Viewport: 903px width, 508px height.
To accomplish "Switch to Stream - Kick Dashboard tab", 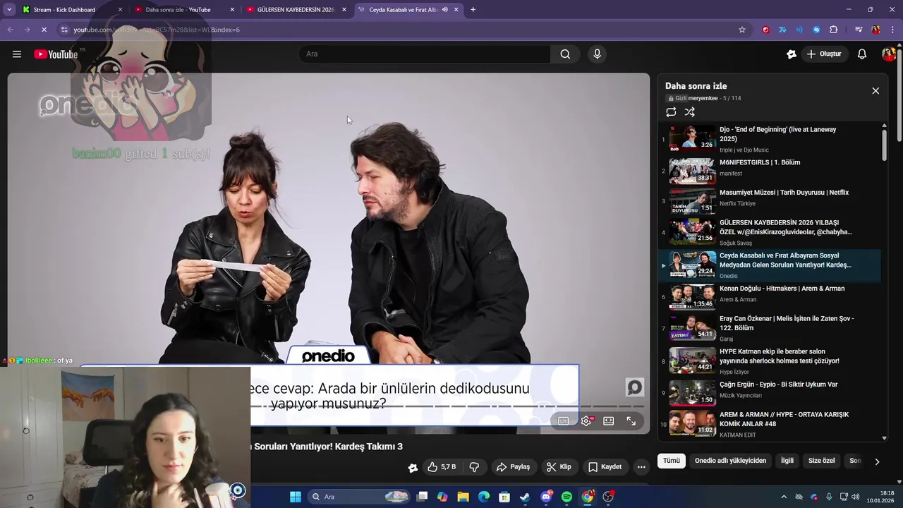I will point(71,10).
